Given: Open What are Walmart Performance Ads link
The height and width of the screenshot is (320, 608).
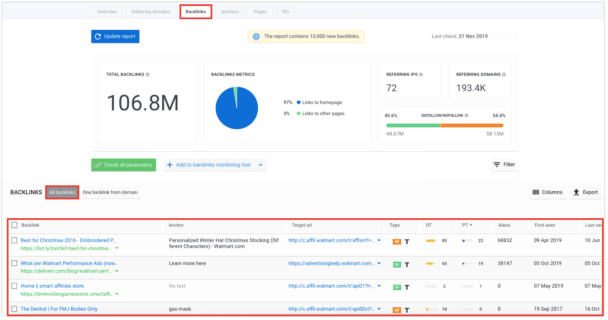Looking at the screenshot, I should (69, 263).
